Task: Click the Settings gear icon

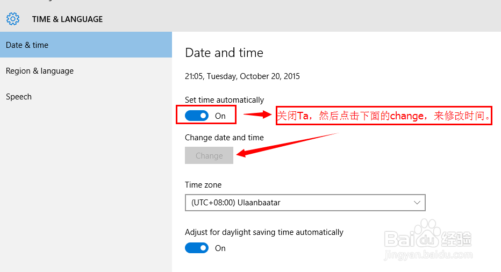Action: pyautogui.click(x=13, y=19)
